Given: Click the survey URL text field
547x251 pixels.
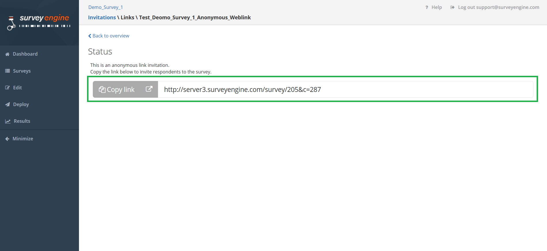Looking at the screenshot, I should 345,89.
